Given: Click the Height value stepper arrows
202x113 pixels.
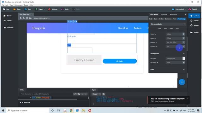Looking at the screenshot, I should (x=184, y=38).
